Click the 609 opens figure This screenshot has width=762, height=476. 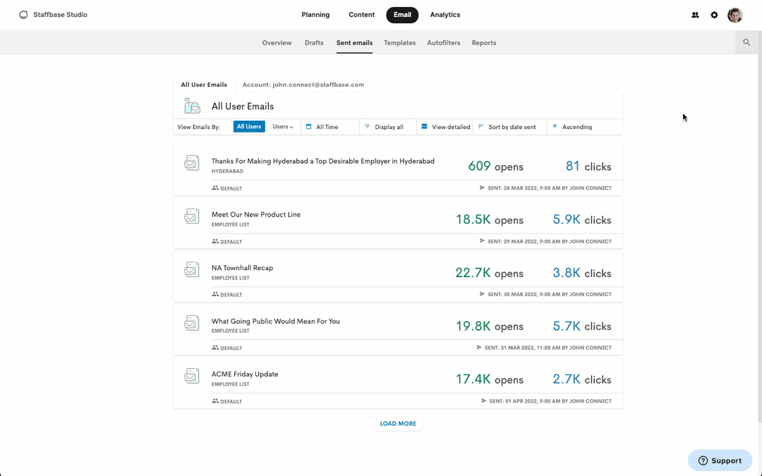tap(496, 166)
